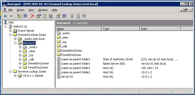Image resolution: width=195 pixels, height=95 pixels.
Task: Select the Start of Authority (SOA) record
Action: 118,59
